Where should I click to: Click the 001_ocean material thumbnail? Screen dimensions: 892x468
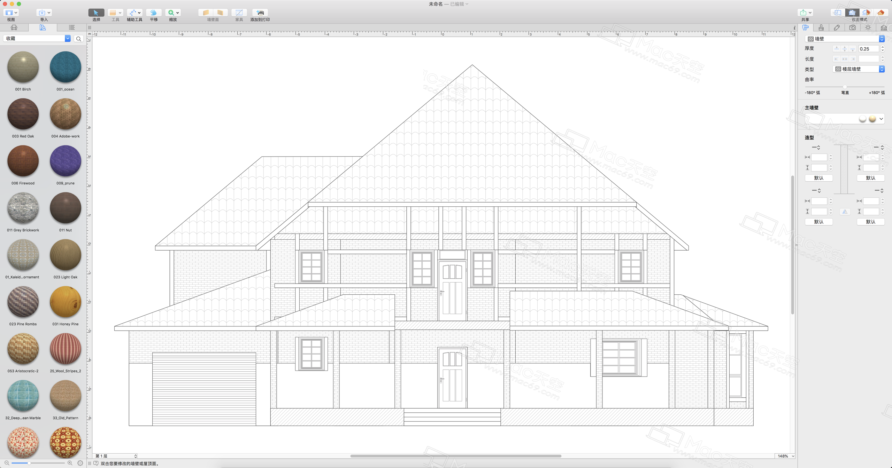coord(64,68)
